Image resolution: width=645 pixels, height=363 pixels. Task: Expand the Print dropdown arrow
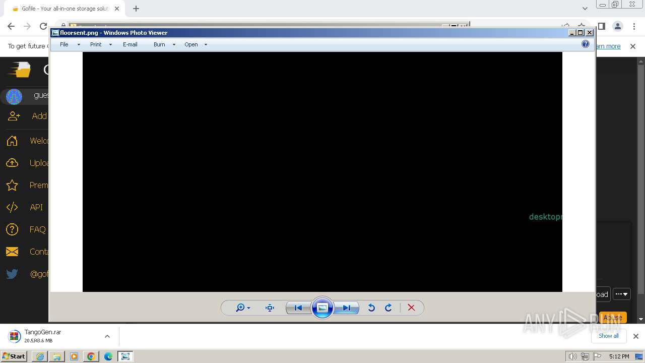coord(110,44)
